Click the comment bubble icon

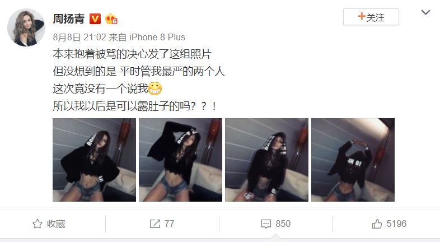[266, 224]
